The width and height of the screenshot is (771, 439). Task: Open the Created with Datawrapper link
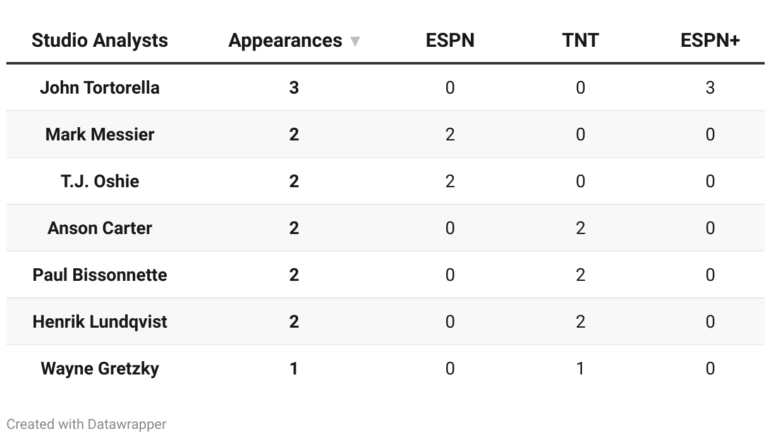[x=87, y=424]
